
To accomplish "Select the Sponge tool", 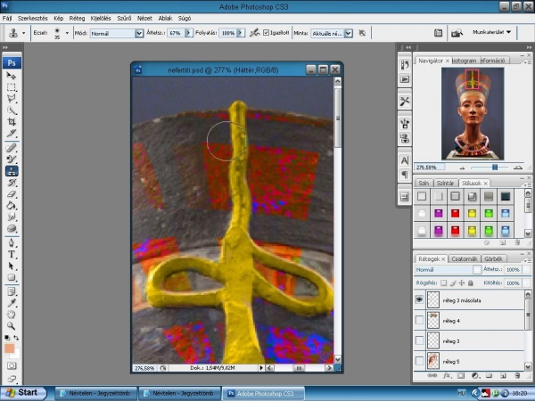I will [12, 228].
